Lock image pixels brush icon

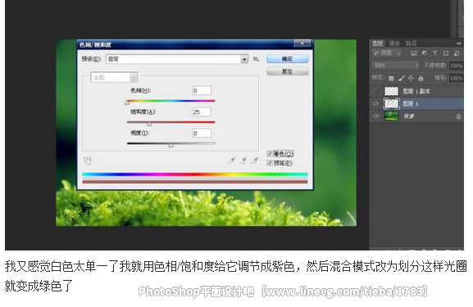point(401,79)
